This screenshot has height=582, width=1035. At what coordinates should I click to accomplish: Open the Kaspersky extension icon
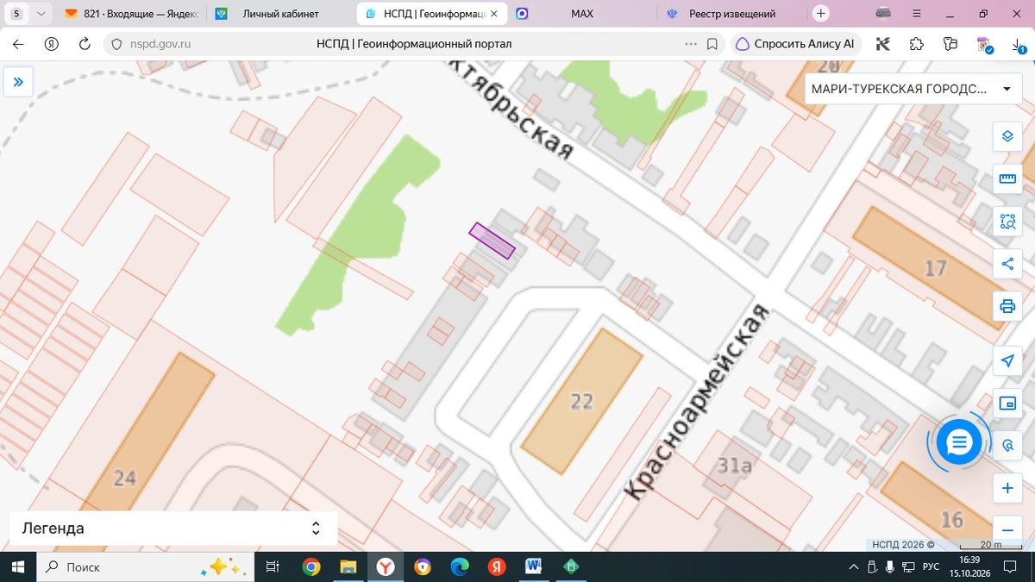tap(883, 44)
